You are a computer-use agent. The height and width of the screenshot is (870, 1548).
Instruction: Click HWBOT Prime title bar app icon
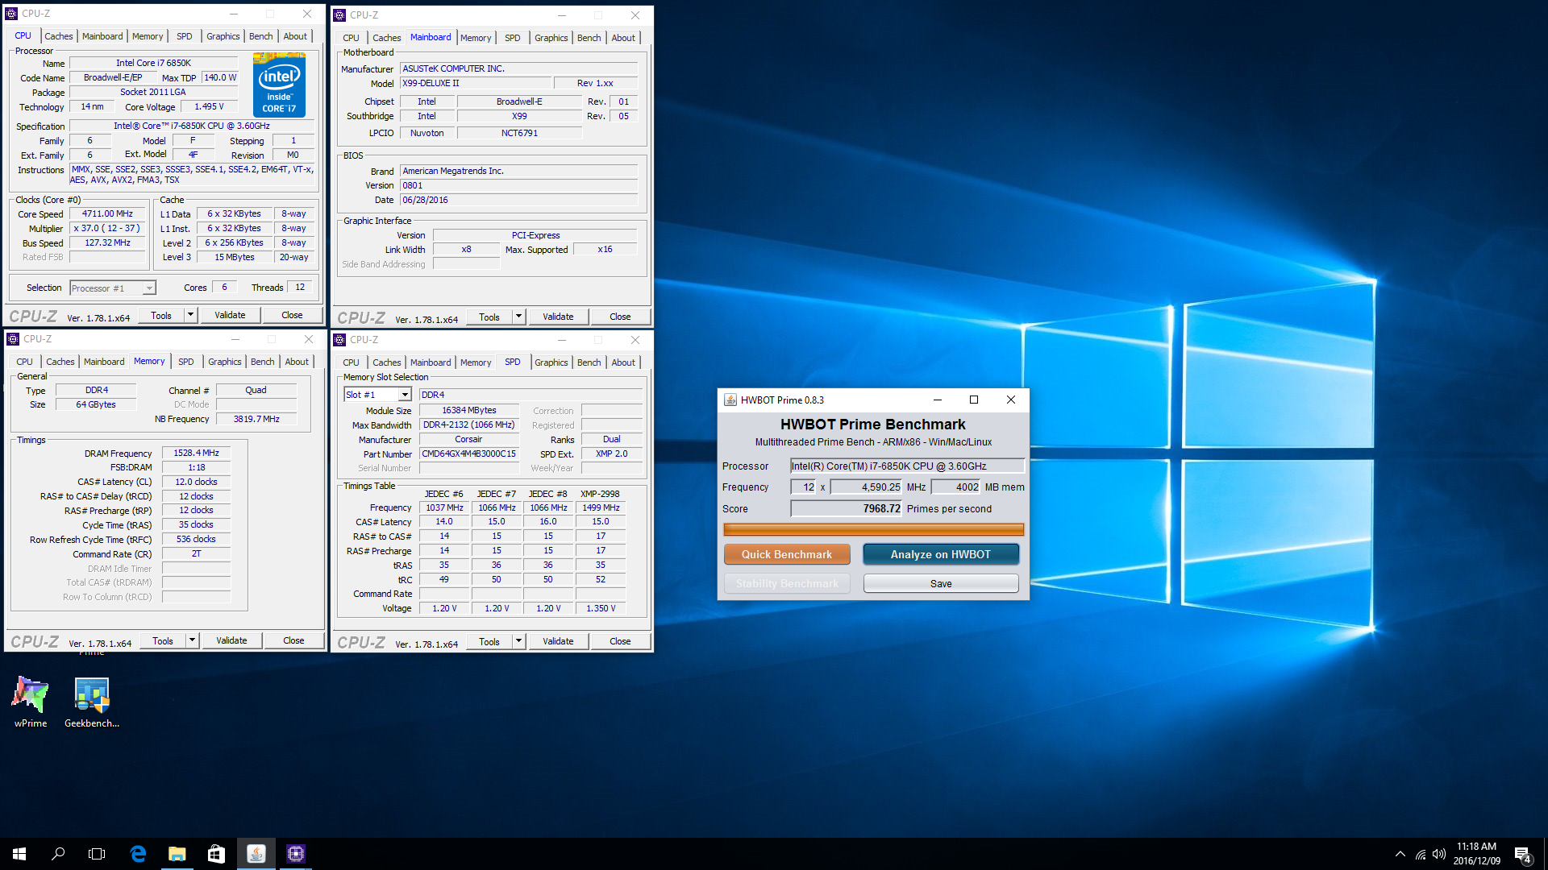coord(730,400)
